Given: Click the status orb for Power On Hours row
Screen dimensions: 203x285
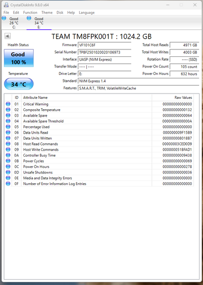Looking at the screenshot, I should click(x=8, y=166).
